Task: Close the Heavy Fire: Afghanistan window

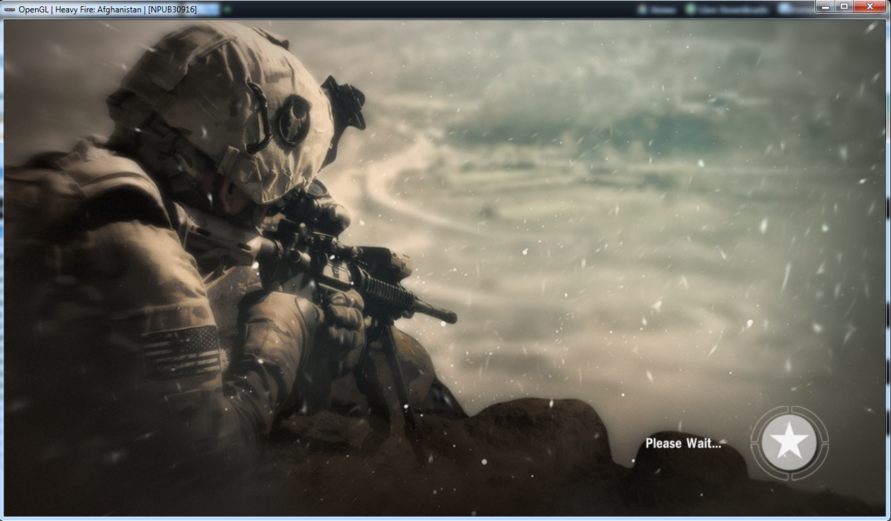Action: click(870, 6)
